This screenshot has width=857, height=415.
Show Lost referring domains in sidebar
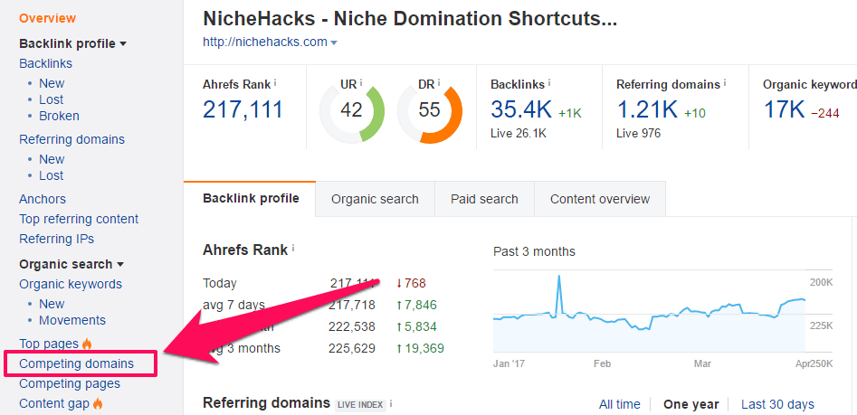pyautogui.click(x=51, y=175)
